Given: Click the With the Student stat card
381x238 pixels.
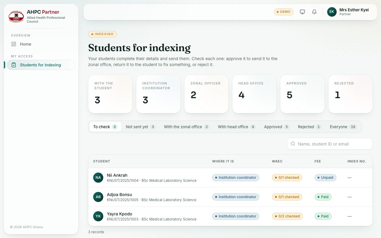Looking at the screenshot, I should coord(110,94).
